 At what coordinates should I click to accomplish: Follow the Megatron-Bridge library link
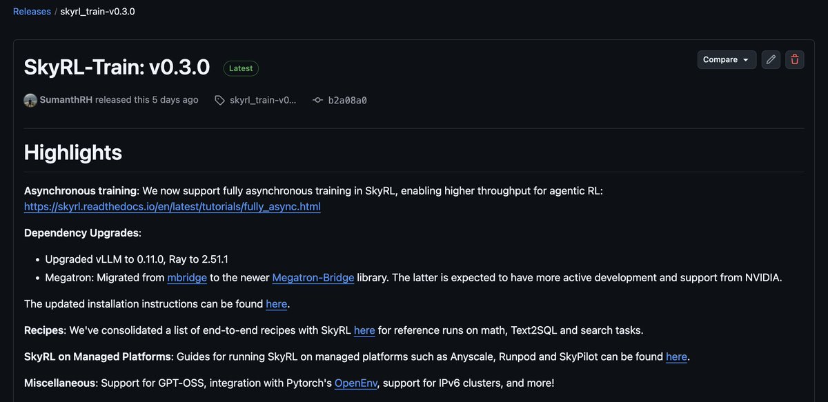(x=313, y=278)
